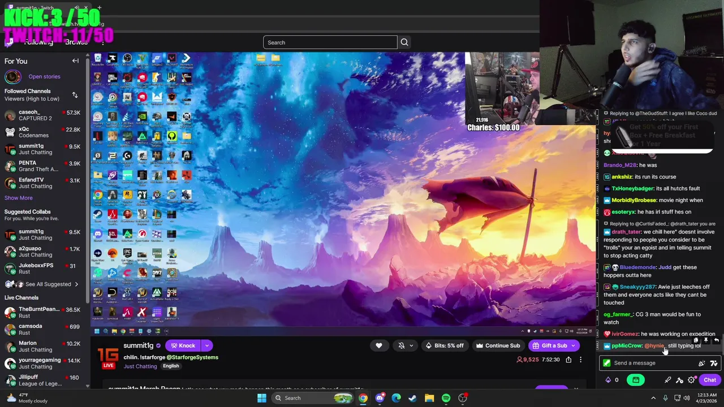724x407 pixels.
Task: Open summit1g channel name link
Action: pos(139,345)
